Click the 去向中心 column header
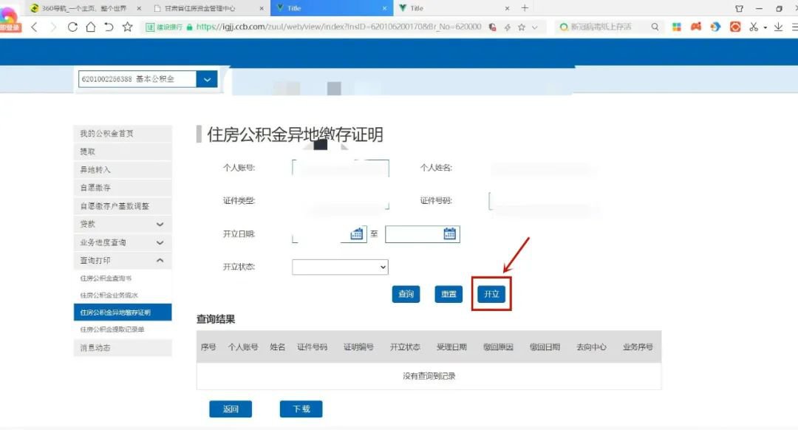This screenshot has height=430, width=798. point(591,347)
